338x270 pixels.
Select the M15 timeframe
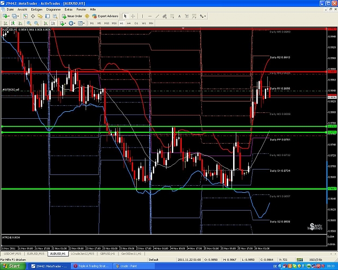tap(107, 23)
